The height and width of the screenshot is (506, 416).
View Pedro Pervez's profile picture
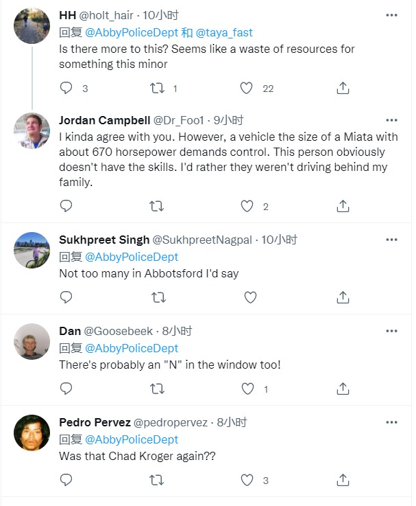(x=32, y=433)
